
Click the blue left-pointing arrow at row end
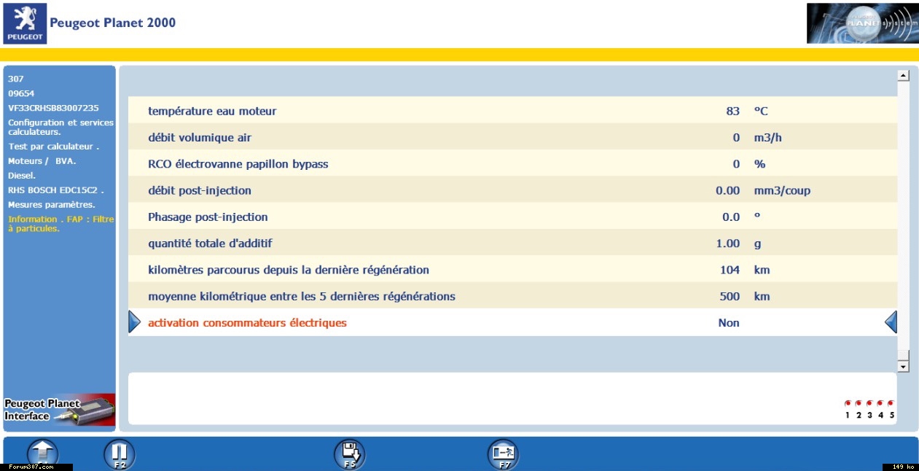click(891, 322)
